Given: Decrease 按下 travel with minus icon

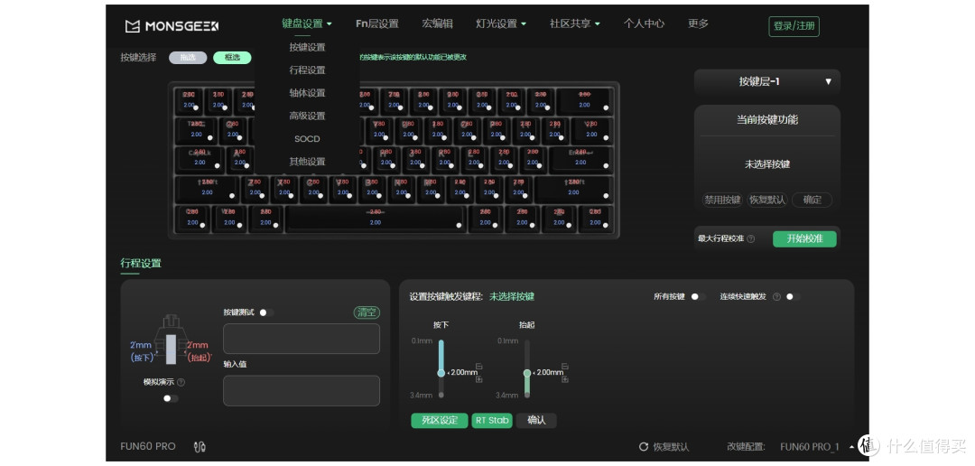Looking at the screenshot, I should (x=478, y=367).
